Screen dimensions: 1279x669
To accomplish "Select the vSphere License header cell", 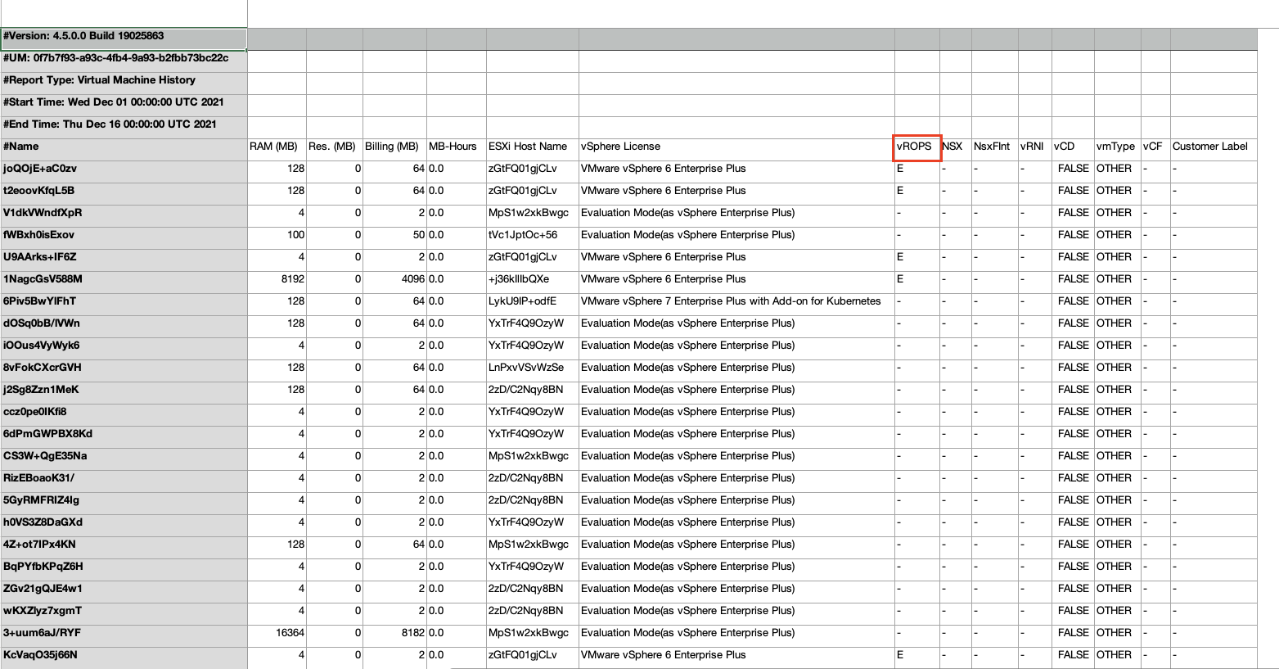I will [736, 147].
